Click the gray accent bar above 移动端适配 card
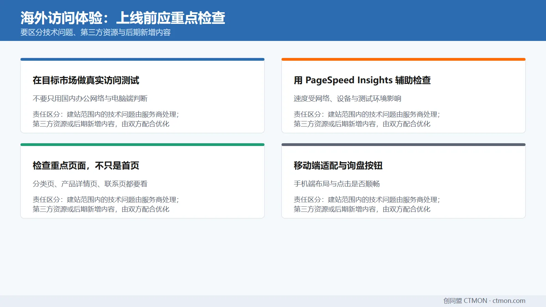The image size is (546, 307). pos(403,145)
